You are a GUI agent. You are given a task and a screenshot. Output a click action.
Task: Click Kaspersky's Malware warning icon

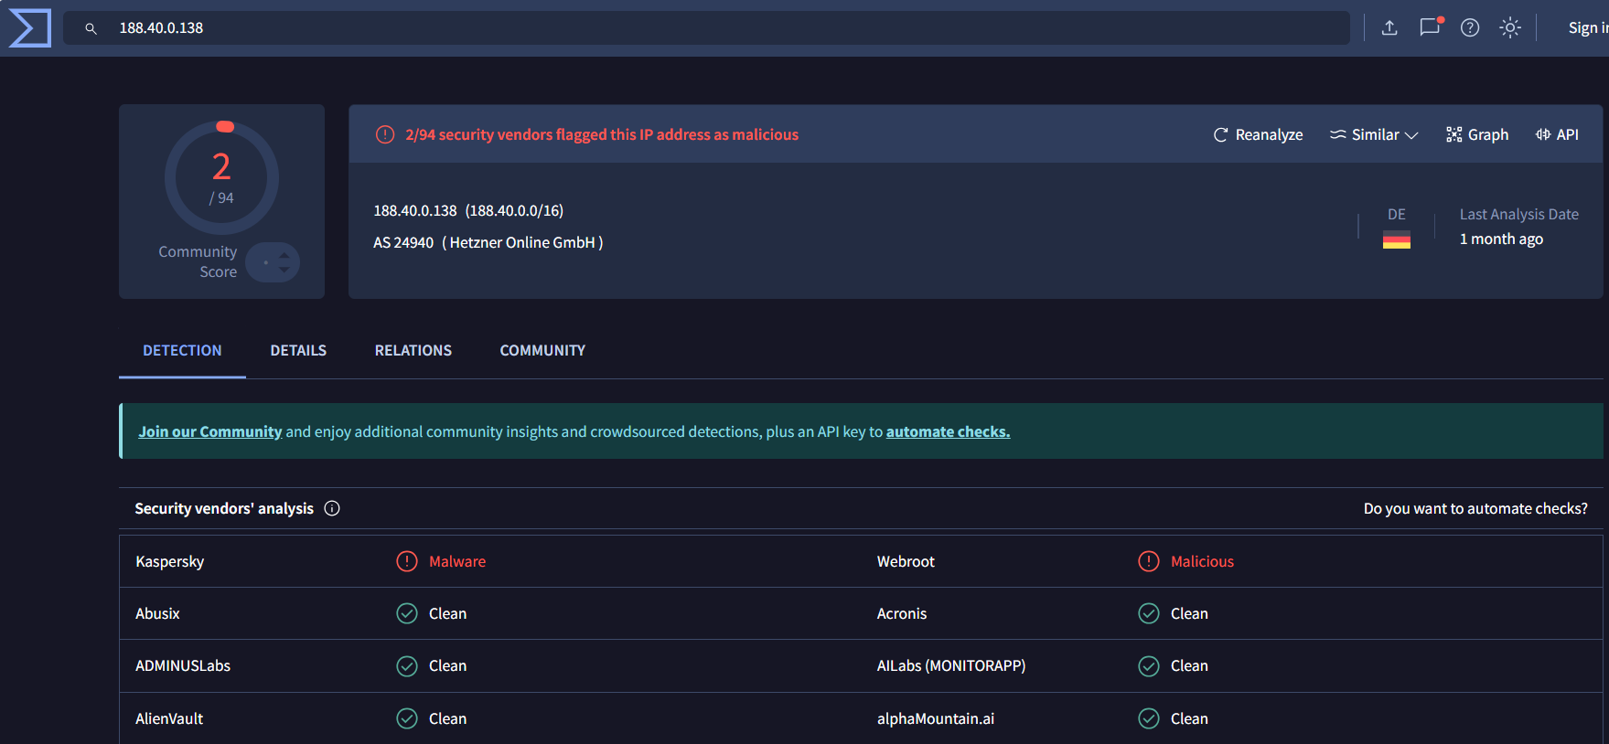point(407,561)
